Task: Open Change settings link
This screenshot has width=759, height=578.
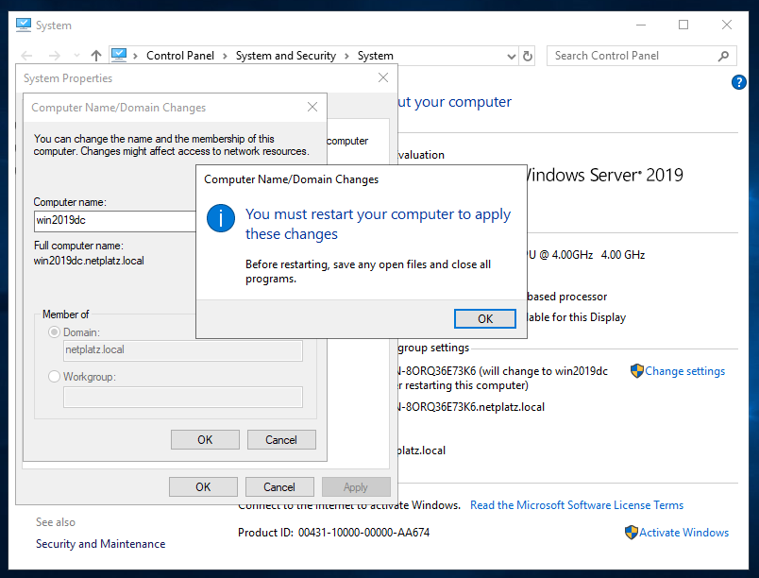Action: [x=685, y=371]
